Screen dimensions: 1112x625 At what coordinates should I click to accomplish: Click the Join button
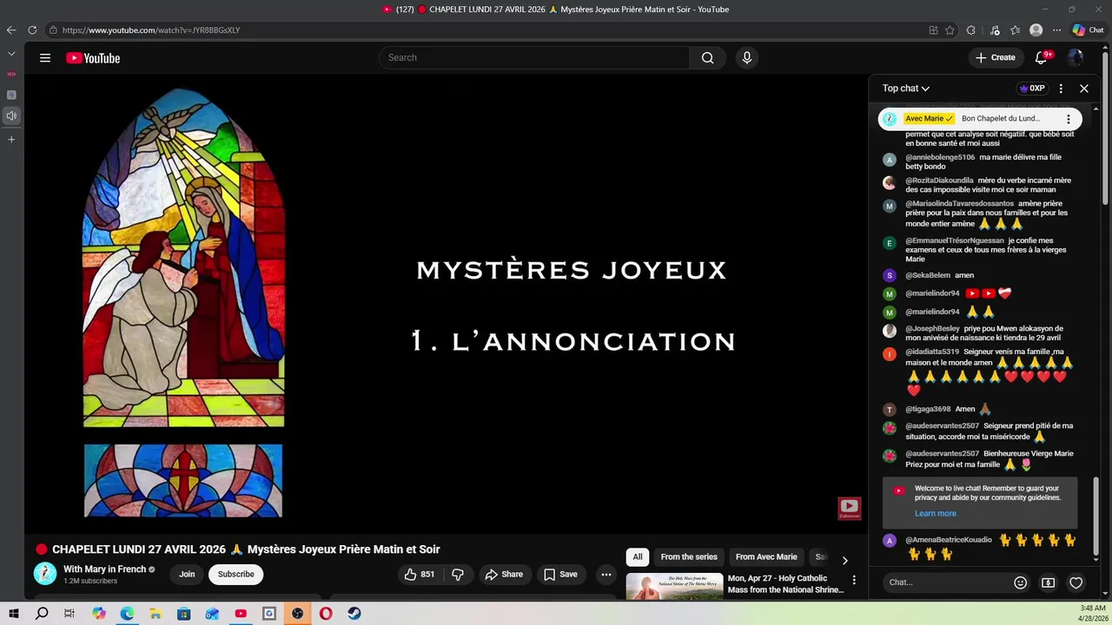[187, 574]
